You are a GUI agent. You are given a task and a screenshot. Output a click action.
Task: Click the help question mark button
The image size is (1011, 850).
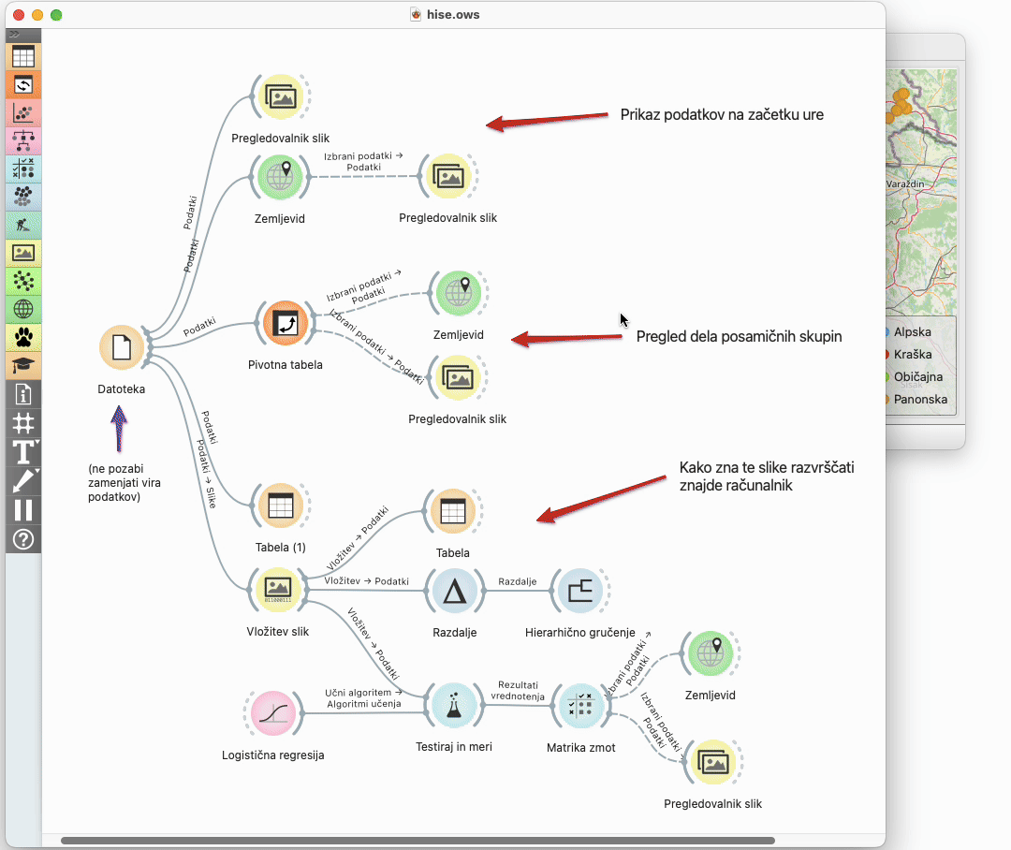[x=23, y=538]
